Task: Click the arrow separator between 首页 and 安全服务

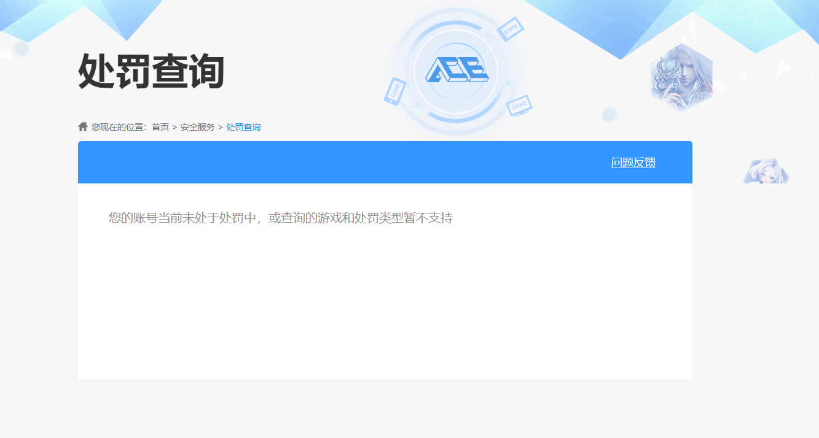Action: click(174, 127)
